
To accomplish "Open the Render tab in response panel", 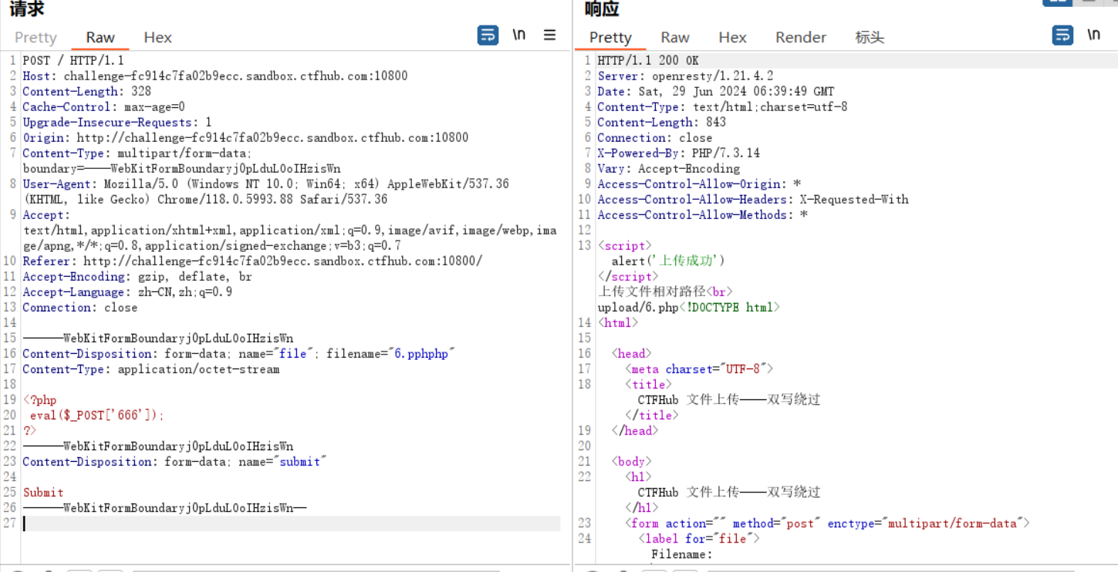I will (801, 37).
